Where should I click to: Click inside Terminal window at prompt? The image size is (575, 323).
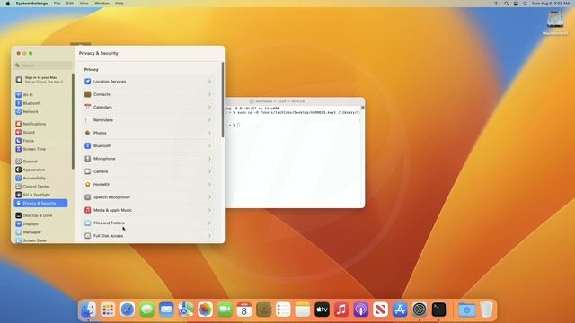(239, 126)
